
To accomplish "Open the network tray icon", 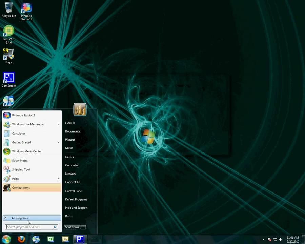I will click(275, 240).
